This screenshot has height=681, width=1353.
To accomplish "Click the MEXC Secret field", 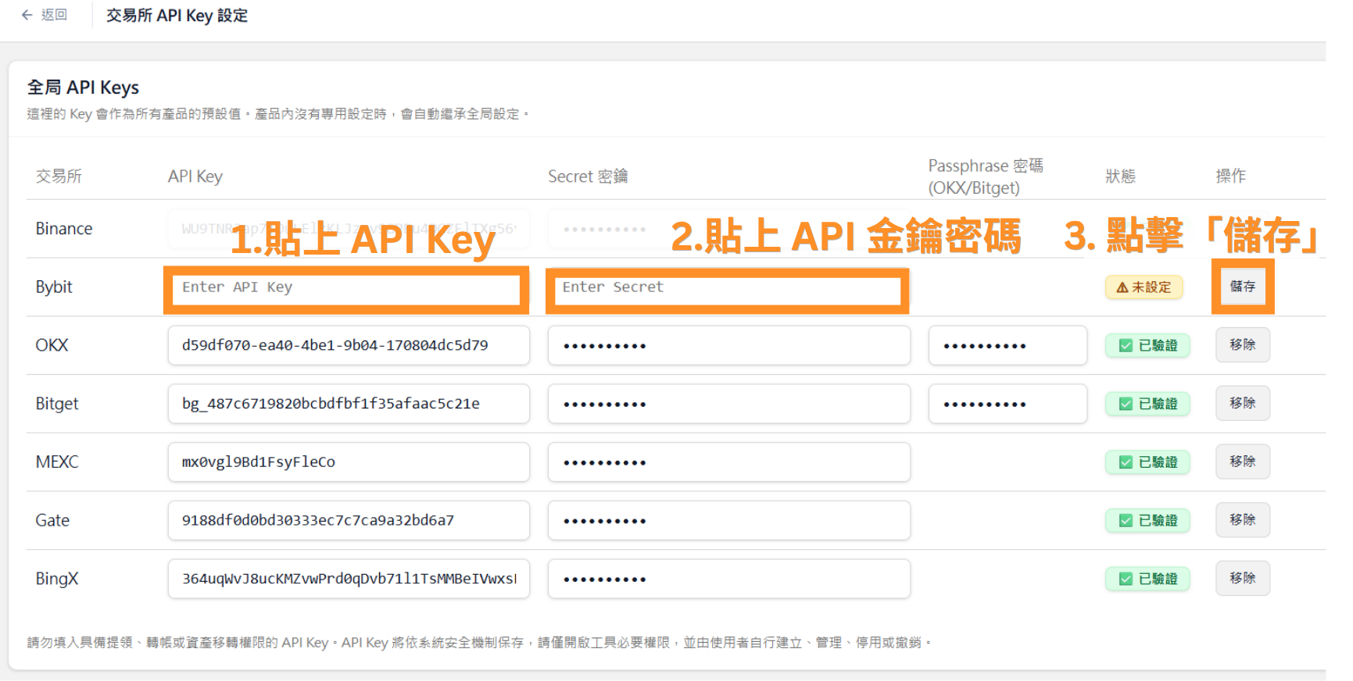I will pos(729,462).
